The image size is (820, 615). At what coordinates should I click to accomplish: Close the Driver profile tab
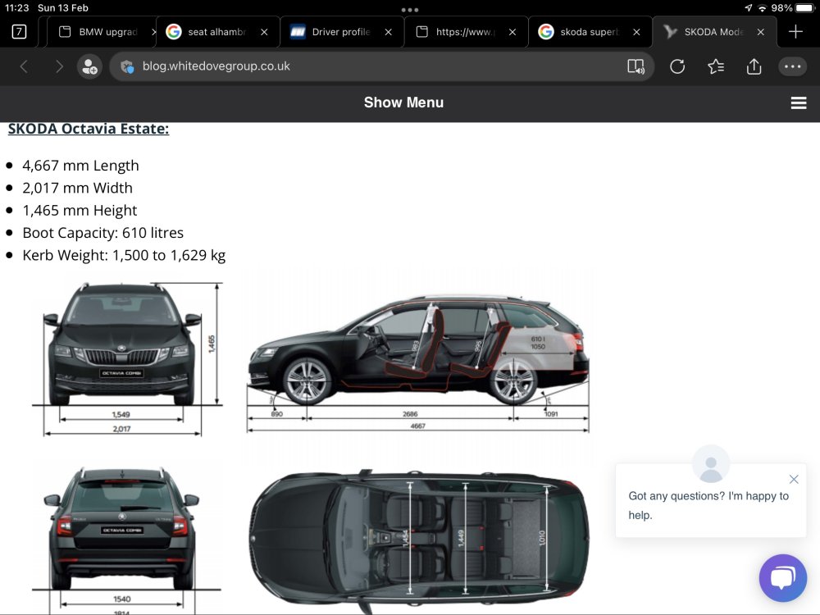[x=389, y=32]
